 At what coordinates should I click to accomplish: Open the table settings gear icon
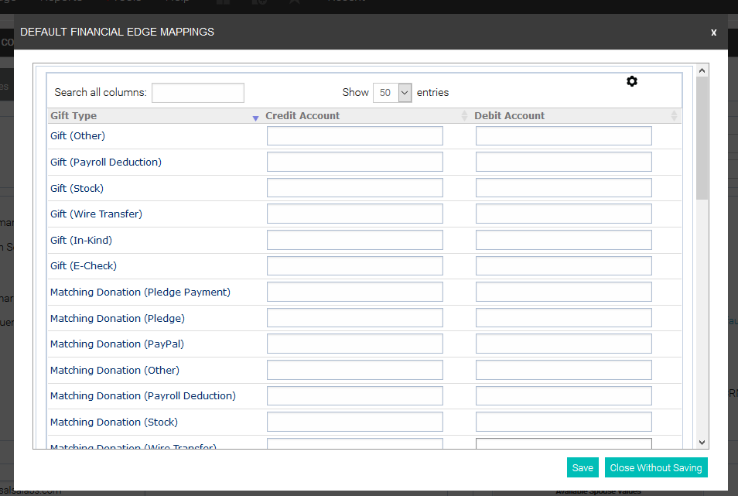point(631,81)
